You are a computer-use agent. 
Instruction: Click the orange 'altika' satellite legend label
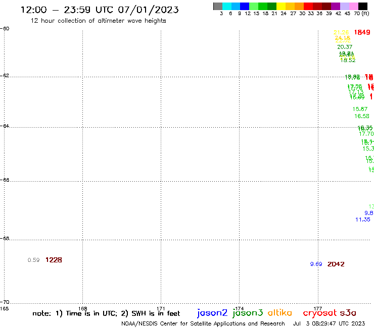pyautogui.click(x=280, y=313)
